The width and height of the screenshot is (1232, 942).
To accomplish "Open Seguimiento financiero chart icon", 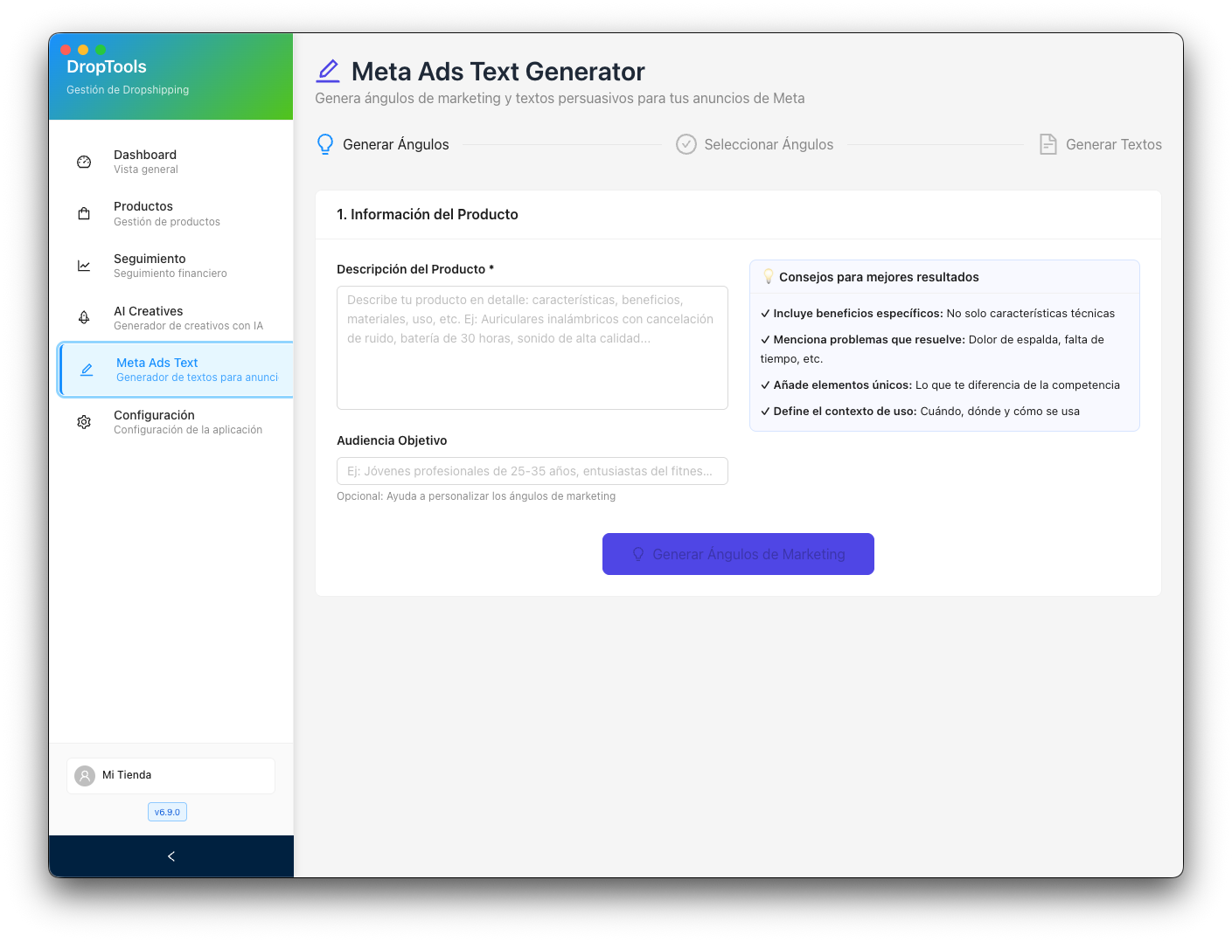I will (83, 266).
